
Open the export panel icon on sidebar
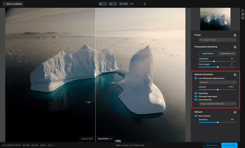point(242,18)
